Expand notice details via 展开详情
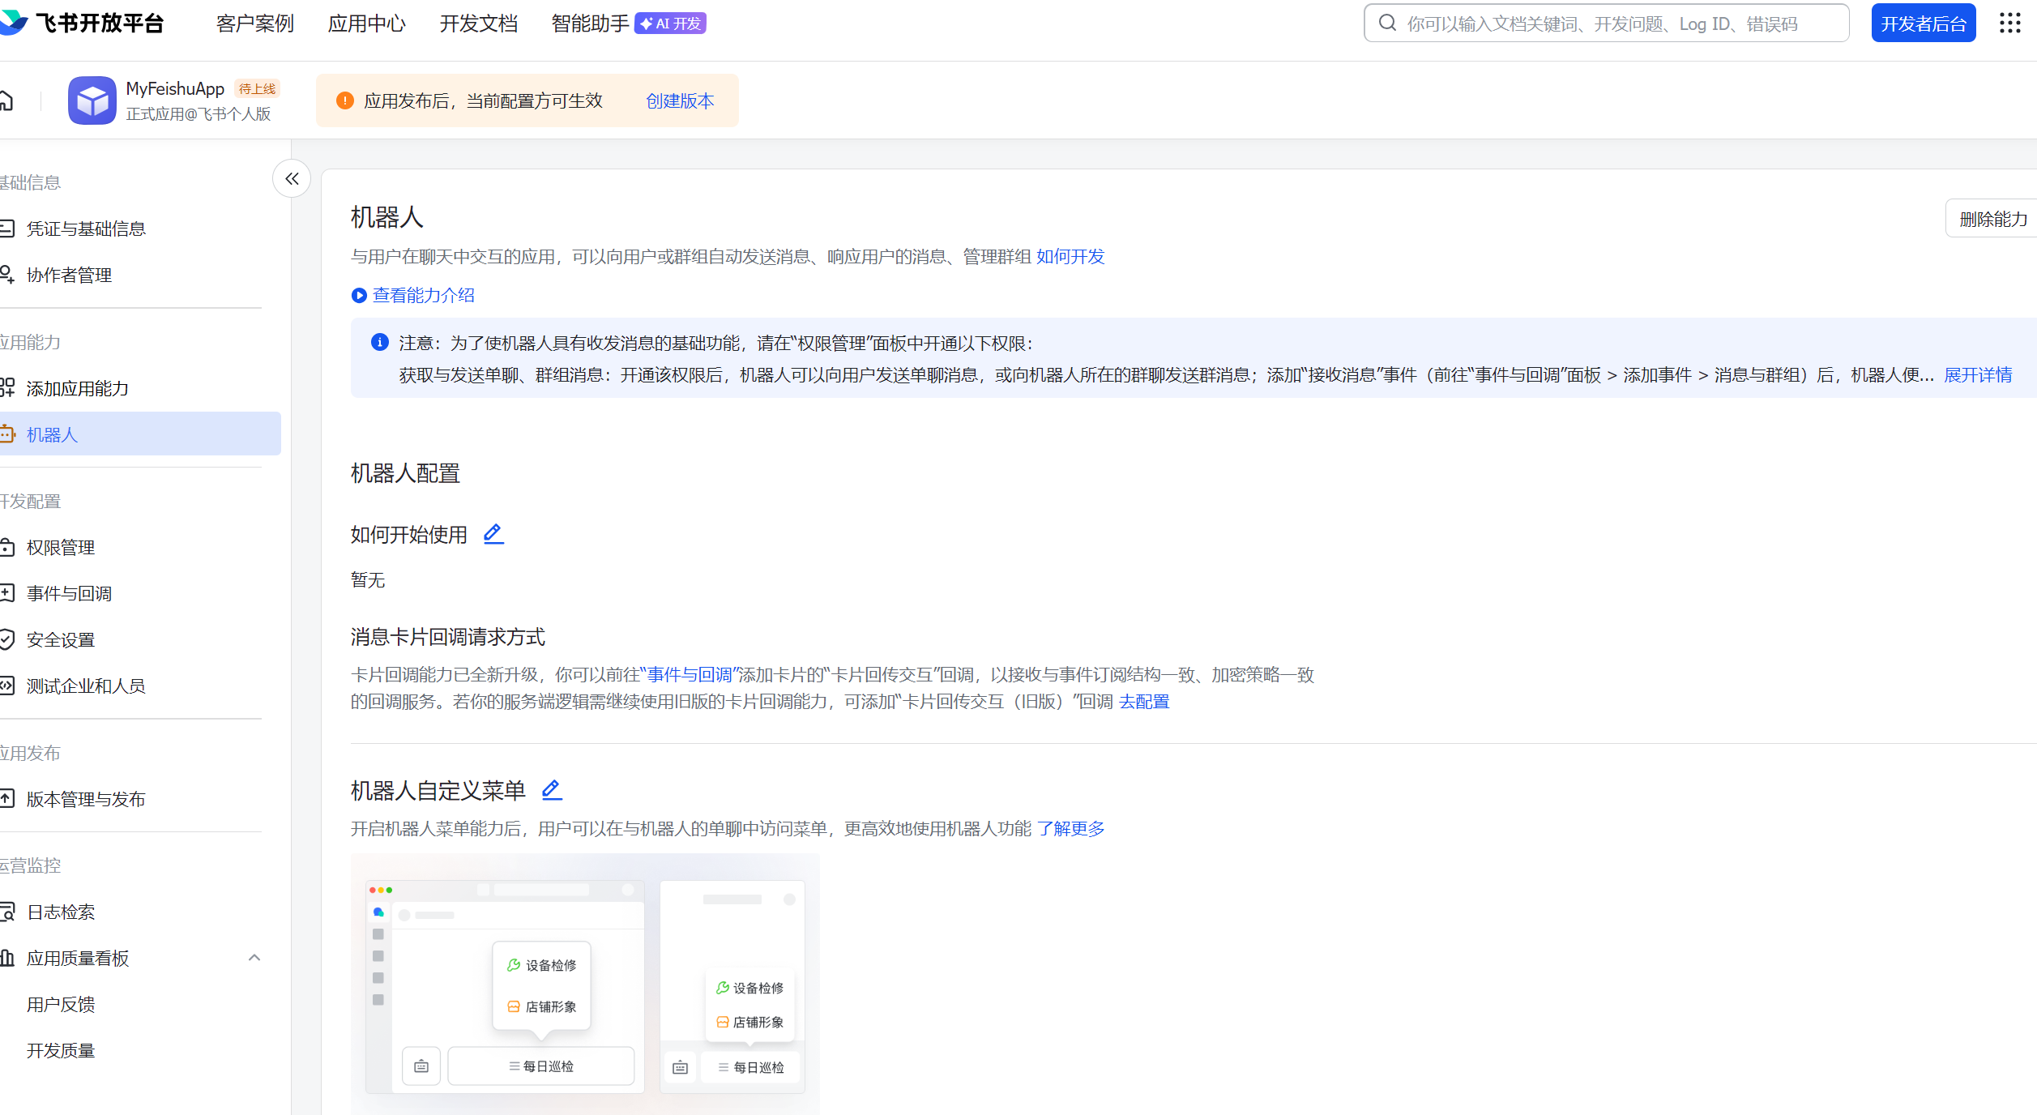The width and height of the screenshot is (2037, 1115). pyautogui.click(x=1978, y=375)
